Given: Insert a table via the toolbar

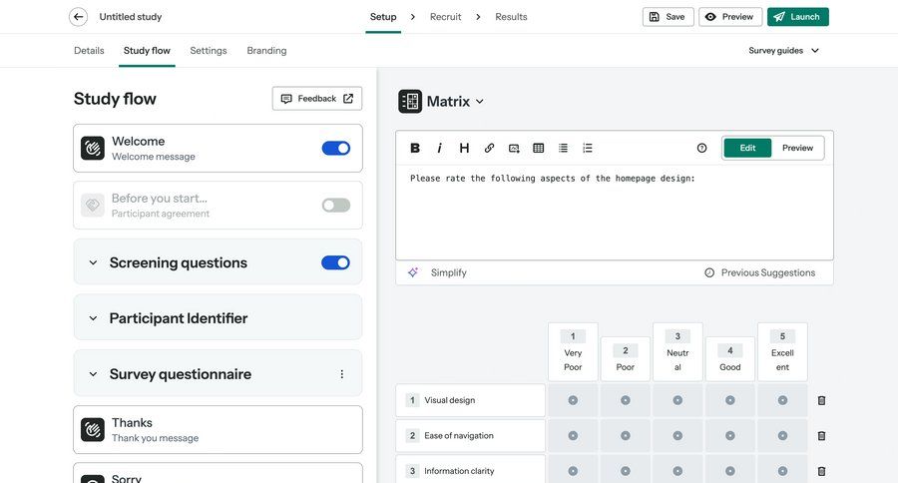Looking at the screenshot, I should pyautogui.click(x=539, y=148).
